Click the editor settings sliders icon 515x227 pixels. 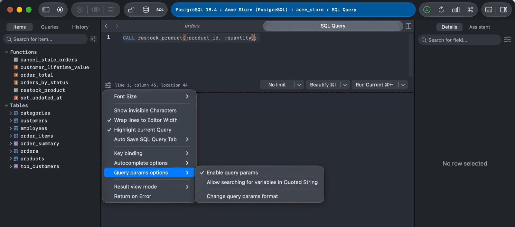[x=108, y=85]
